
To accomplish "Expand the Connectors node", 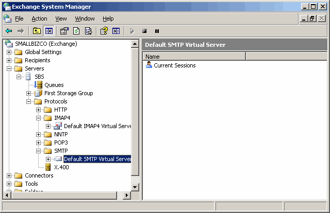I will click(9, 175).
